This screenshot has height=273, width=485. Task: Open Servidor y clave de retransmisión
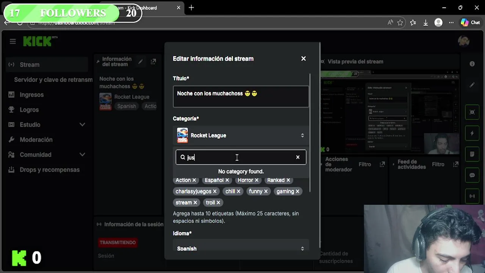pos(53,80)
